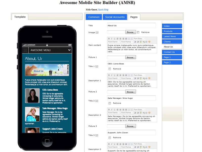Open the Page 1 item
202x152 pixels.
coord(172,57)
